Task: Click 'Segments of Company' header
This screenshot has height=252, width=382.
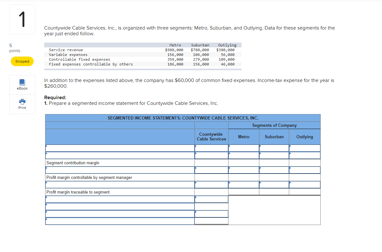Action: 274,125
